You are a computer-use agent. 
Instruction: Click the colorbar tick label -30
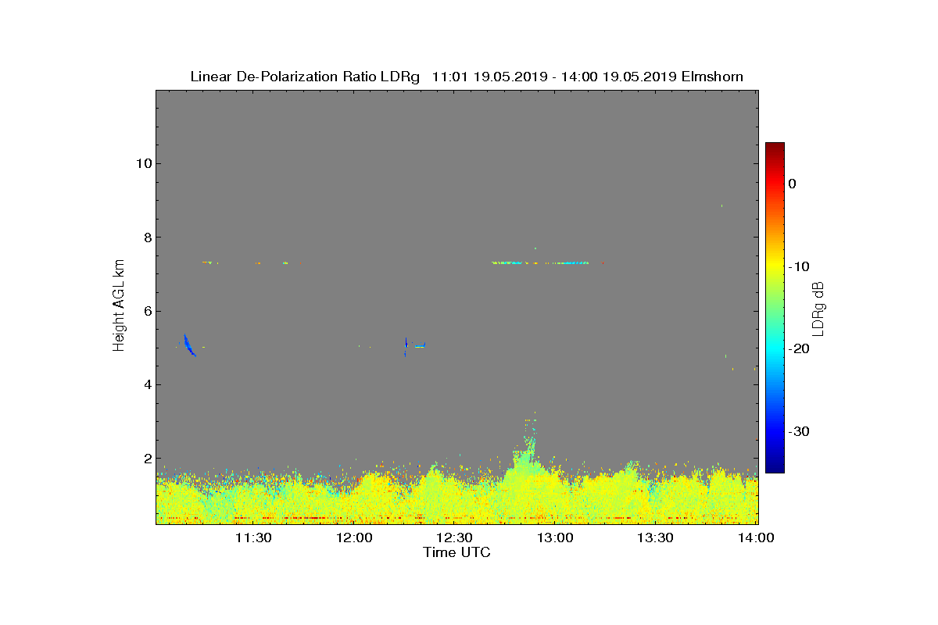(x=798, y=432)
